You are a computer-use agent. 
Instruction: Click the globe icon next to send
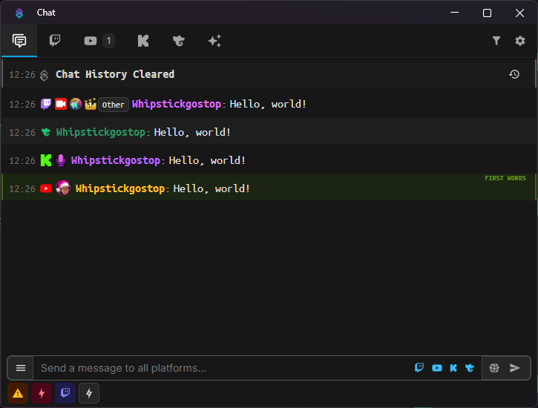coord(494,368)
